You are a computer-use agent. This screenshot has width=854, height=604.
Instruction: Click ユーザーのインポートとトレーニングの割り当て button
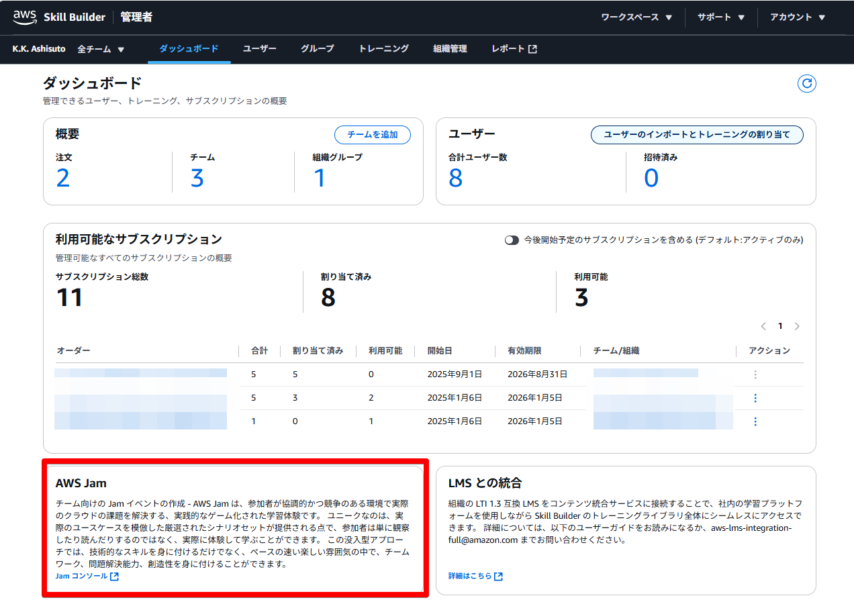pos(696,135)
